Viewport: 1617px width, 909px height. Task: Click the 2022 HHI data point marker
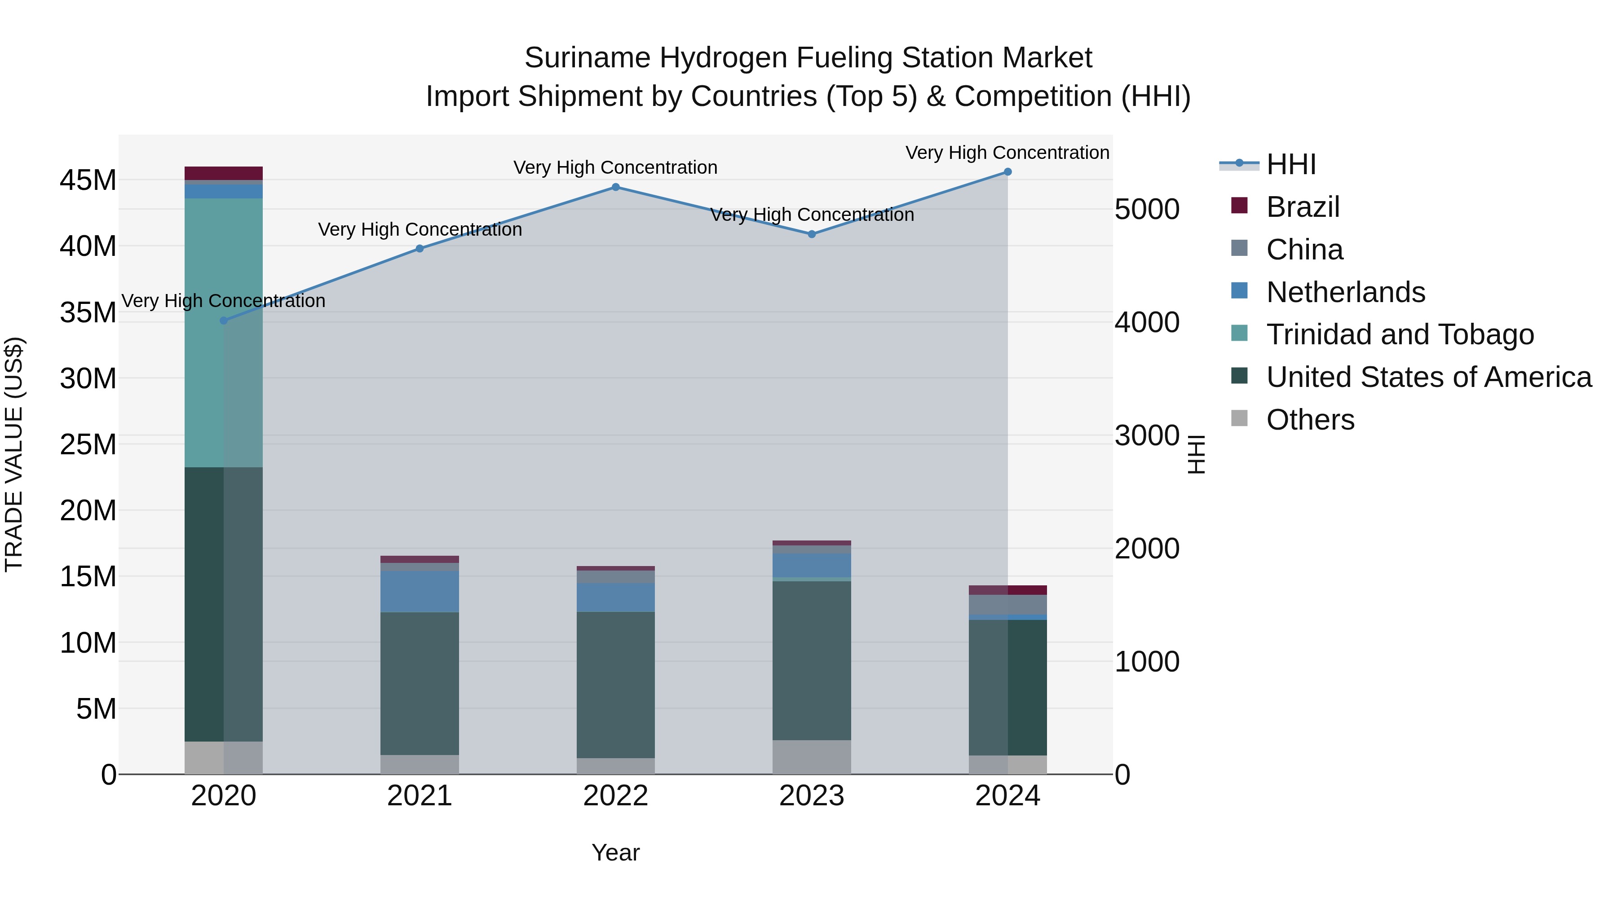click(x=616, y=187)
